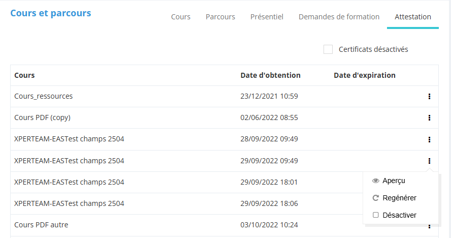The image size is (451, 238).
Task: Sort by the Cours column header
Action: 24,75
